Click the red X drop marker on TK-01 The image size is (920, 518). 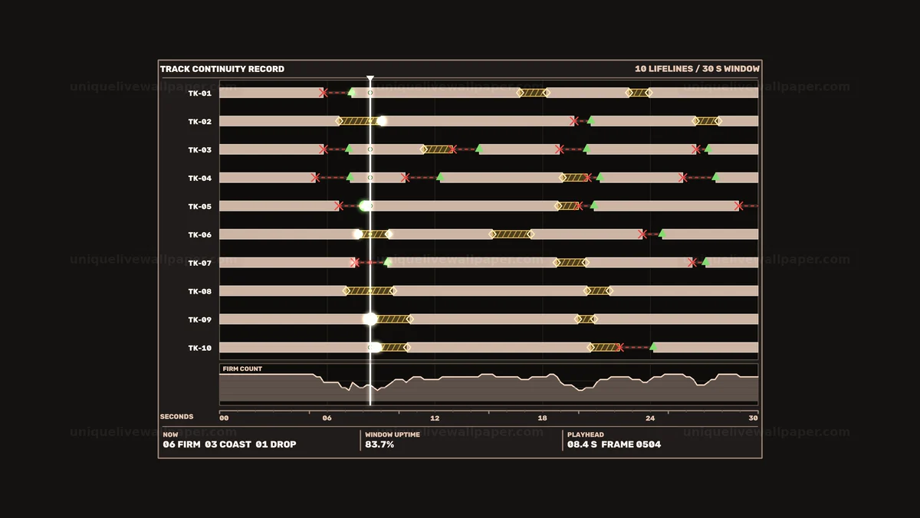[324, 93]
